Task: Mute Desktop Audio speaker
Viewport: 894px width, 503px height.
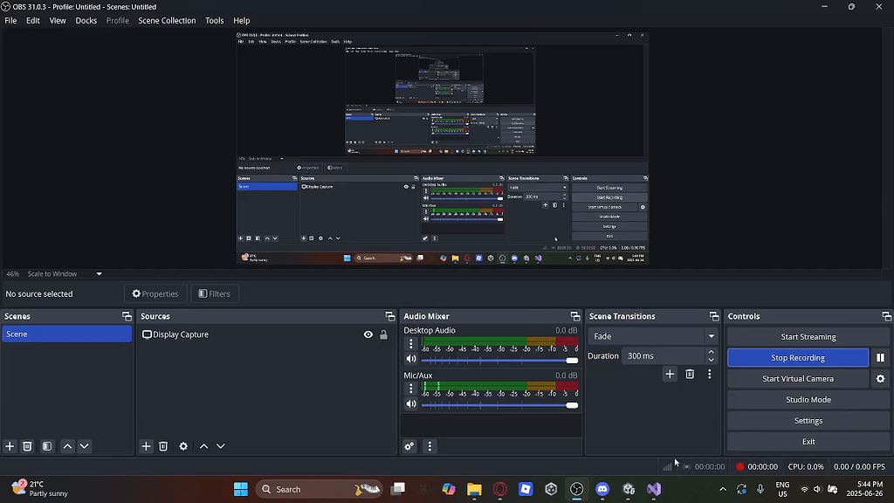Action: (x=411, y=359)
